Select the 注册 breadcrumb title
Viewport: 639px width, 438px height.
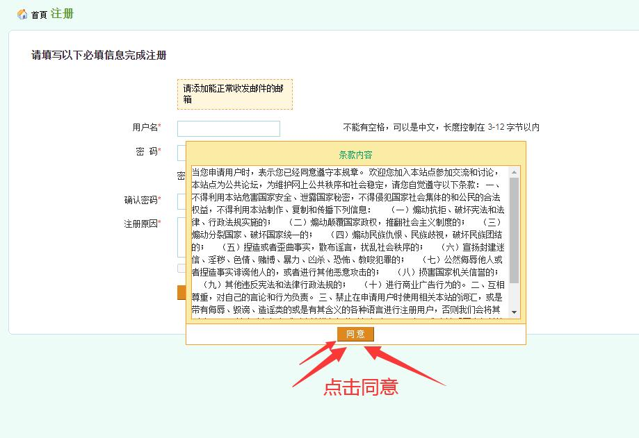(x=62, y=14)
